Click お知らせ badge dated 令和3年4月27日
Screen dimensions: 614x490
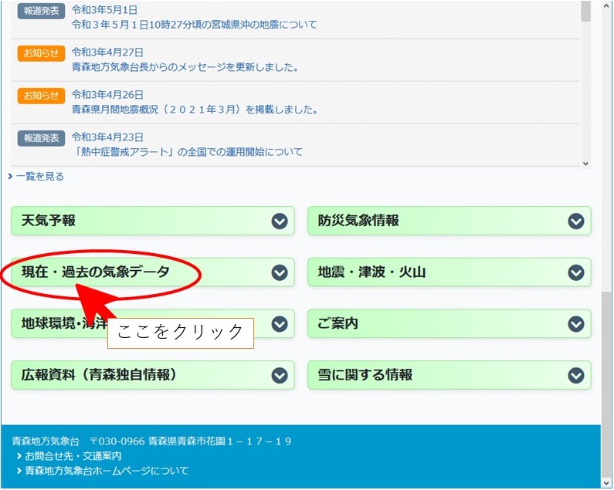click(x=39, y=53)
